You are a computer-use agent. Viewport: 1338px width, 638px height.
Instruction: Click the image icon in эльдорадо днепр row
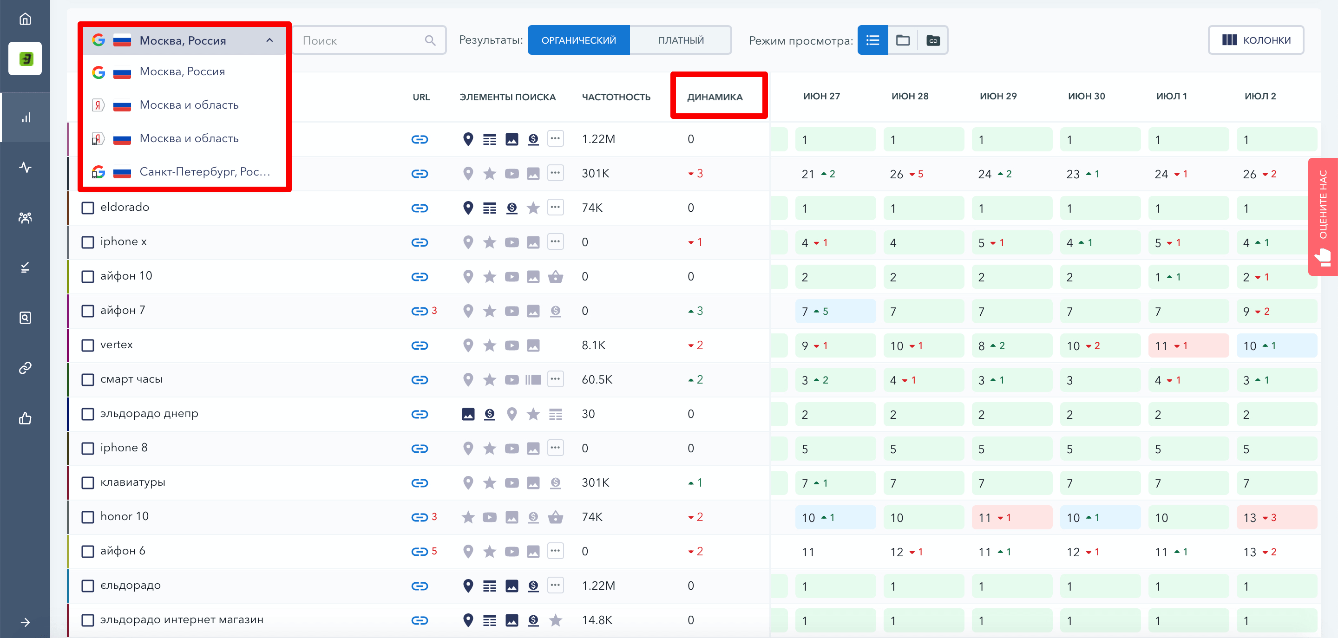click(x=468, y=414)
